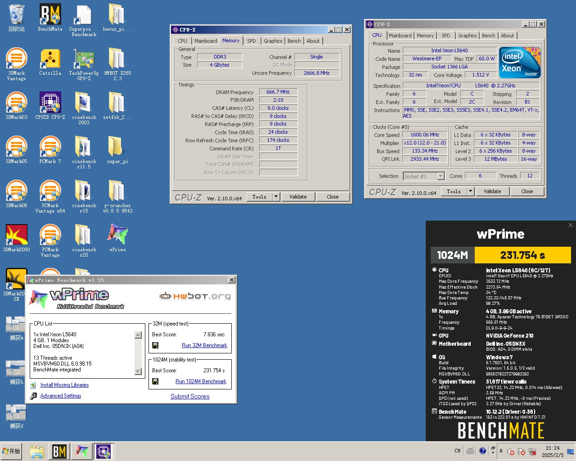Click wPrime taskbar button

point(82,452)
